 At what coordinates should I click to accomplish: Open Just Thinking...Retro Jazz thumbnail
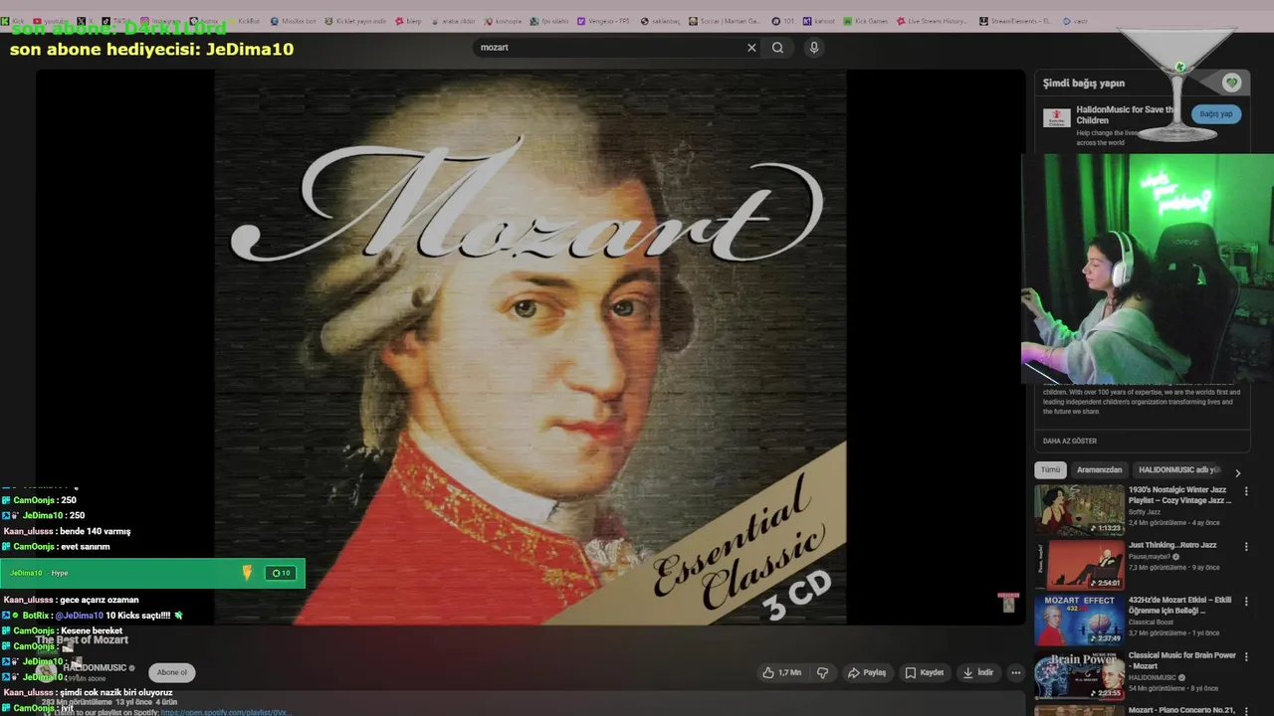coord(1079,565)
